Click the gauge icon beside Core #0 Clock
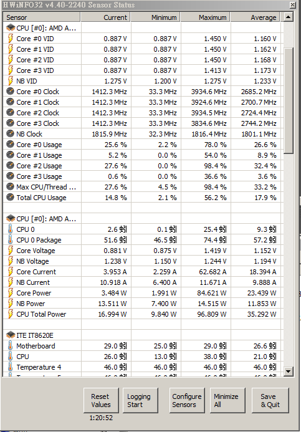This screenshot has width=301, height=432. point(10,91)
